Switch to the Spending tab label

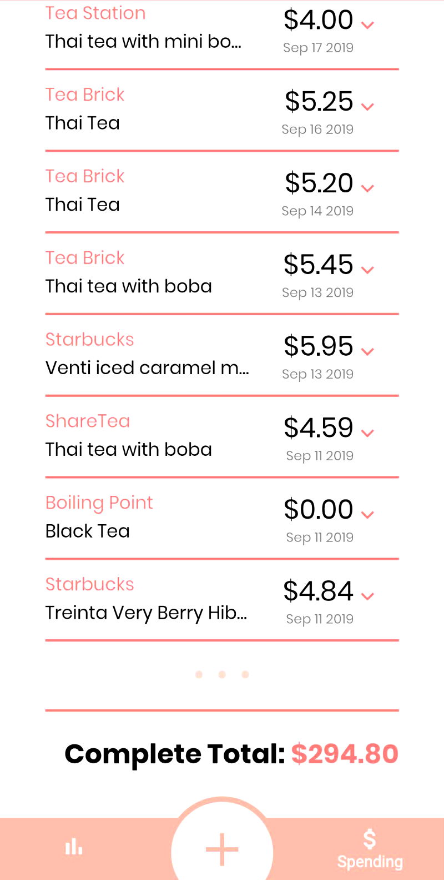(370, 862)
